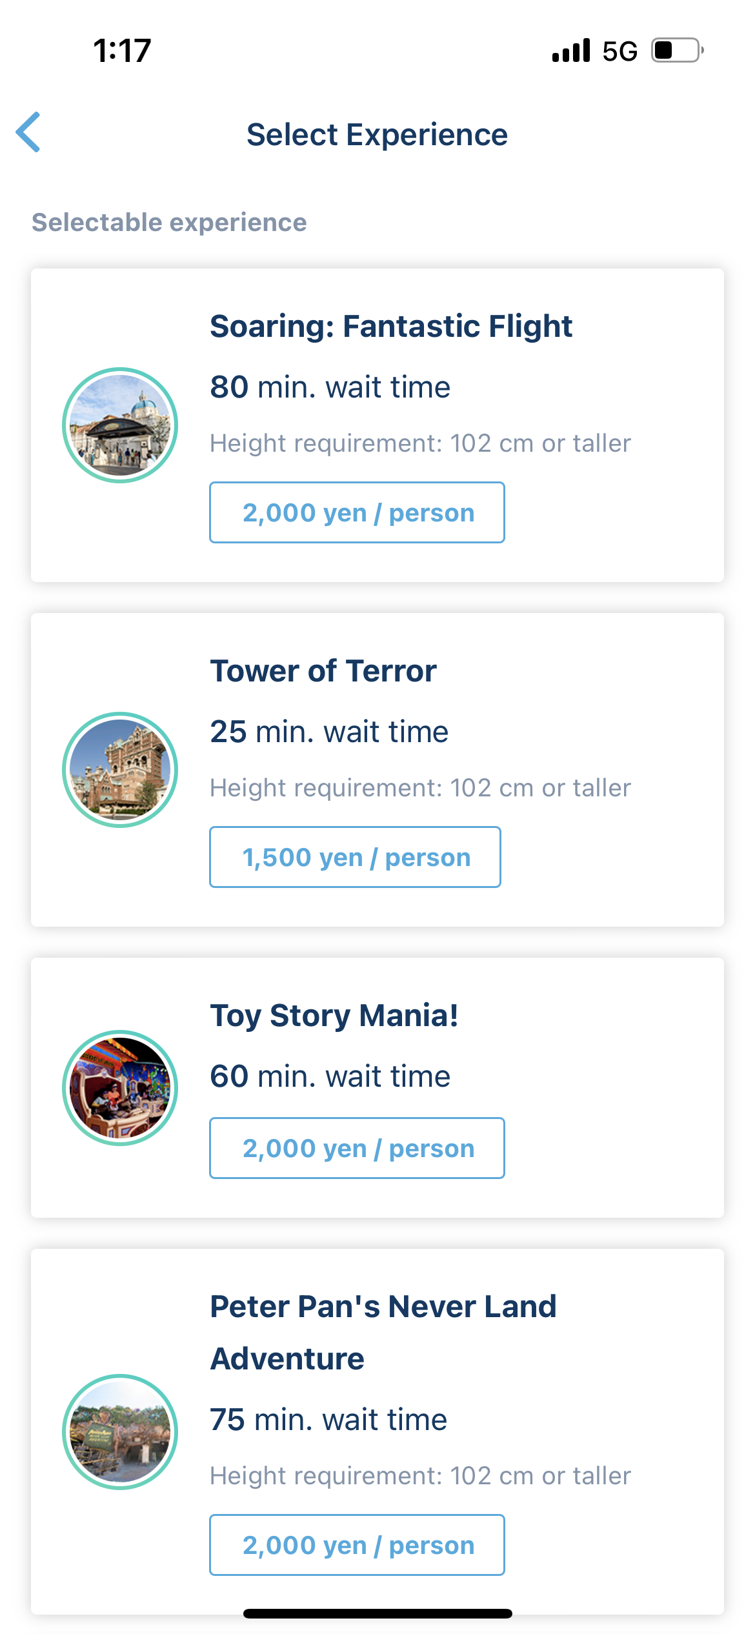Select Soaring 2,000 yen per person button
Screen dimensions: 755x1634
pyautogui.click(x=357, y=513)
